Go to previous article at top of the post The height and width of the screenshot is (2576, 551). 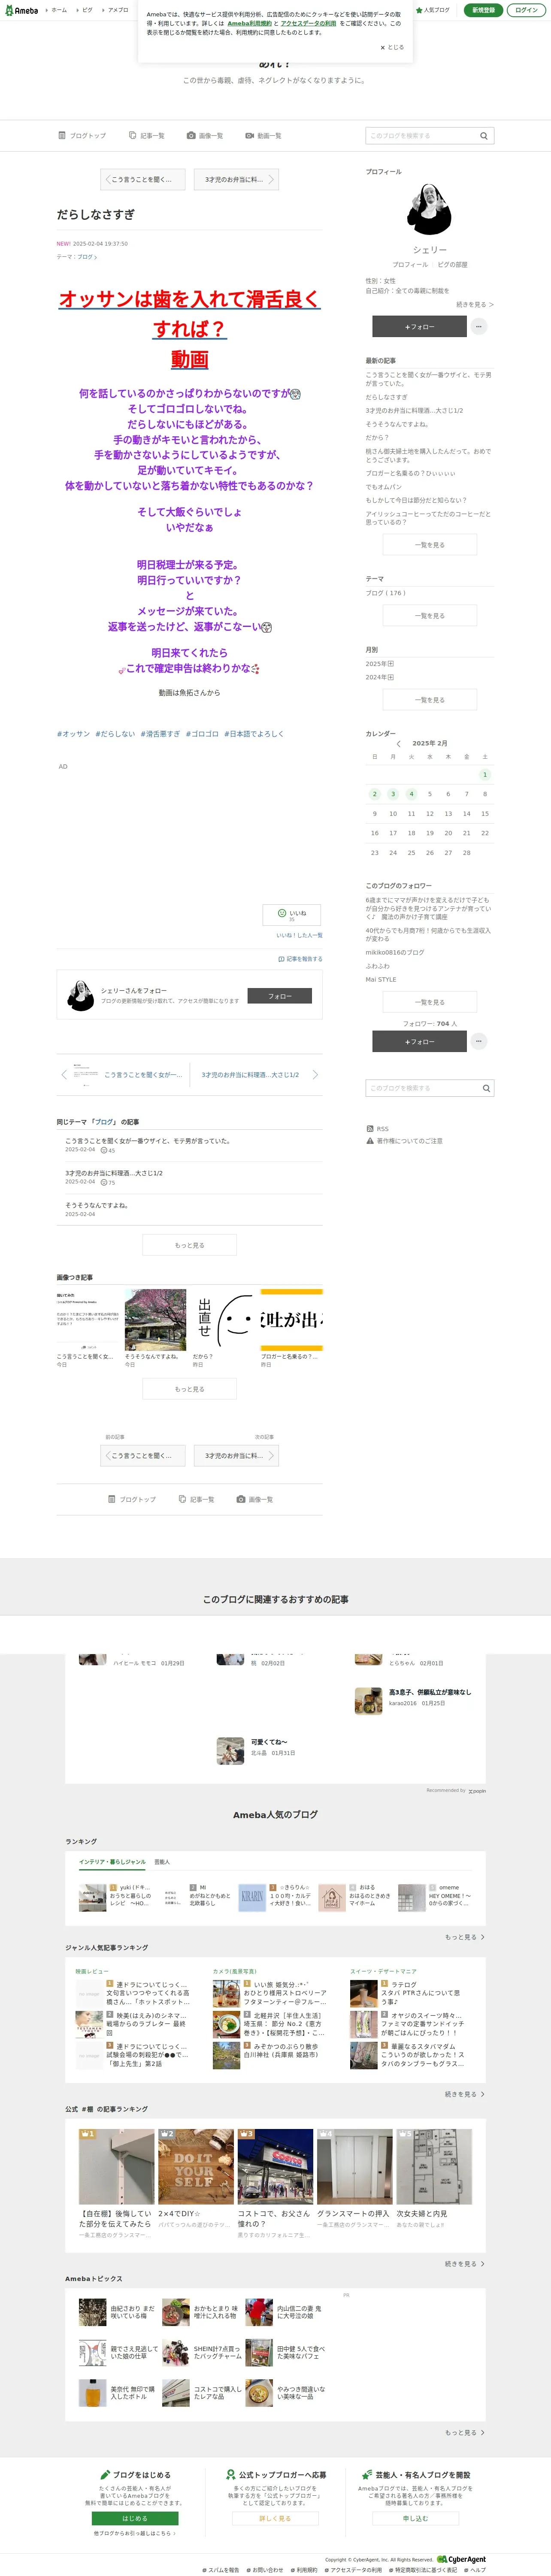(142, 180)
